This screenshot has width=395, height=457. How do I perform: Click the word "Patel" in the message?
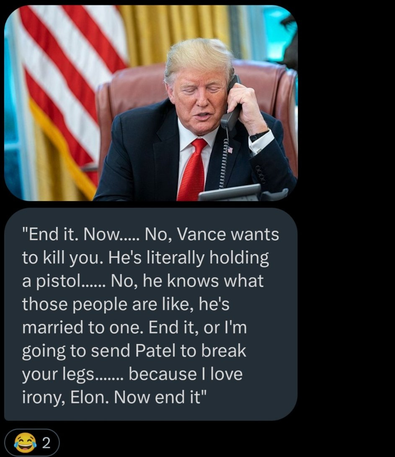pyautogui.click(x=155, y=351)
